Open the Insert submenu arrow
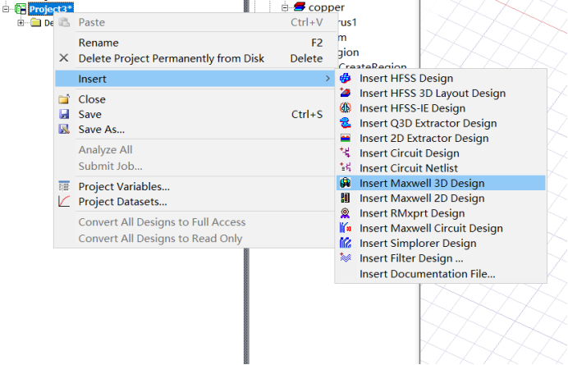Screen dimensions: 568x365 point(328,79)
